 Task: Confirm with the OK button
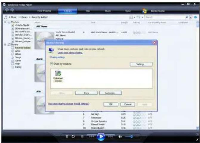click(111, 104)
